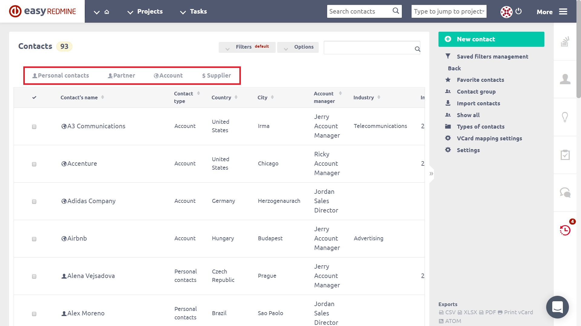Open the Projects dropdown menu
Screen dimensions: 581x326
tap(146, 11)
